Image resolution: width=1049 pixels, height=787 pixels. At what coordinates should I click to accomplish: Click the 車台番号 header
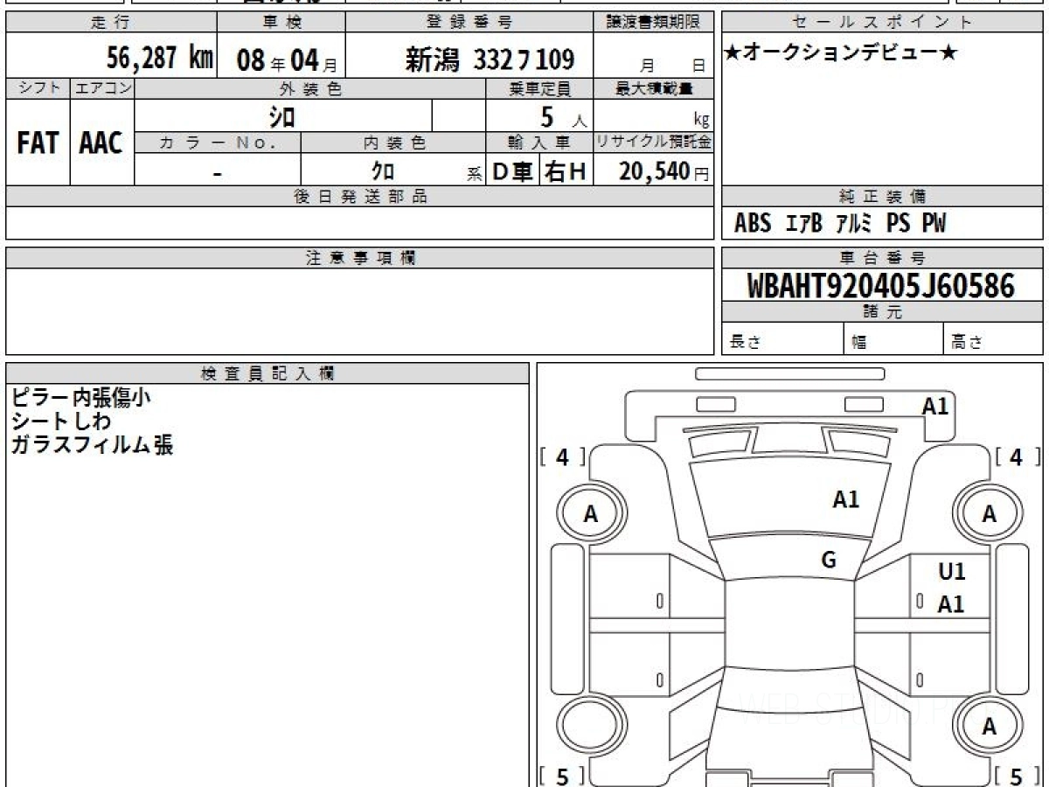pyautogui.click(x=882, y=258)
